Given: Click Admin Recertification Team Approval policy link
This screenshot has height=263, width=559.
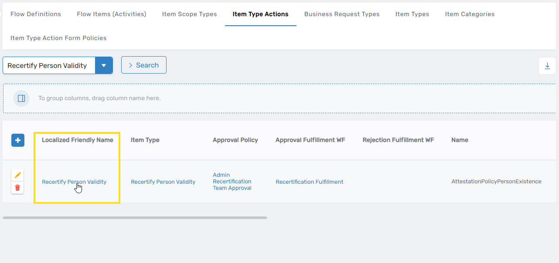Looking at the screenshot, I should tap(232, 181).
